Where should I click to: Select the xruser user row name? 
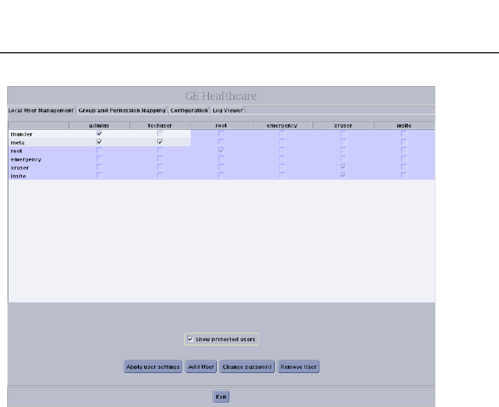[20, 168]
